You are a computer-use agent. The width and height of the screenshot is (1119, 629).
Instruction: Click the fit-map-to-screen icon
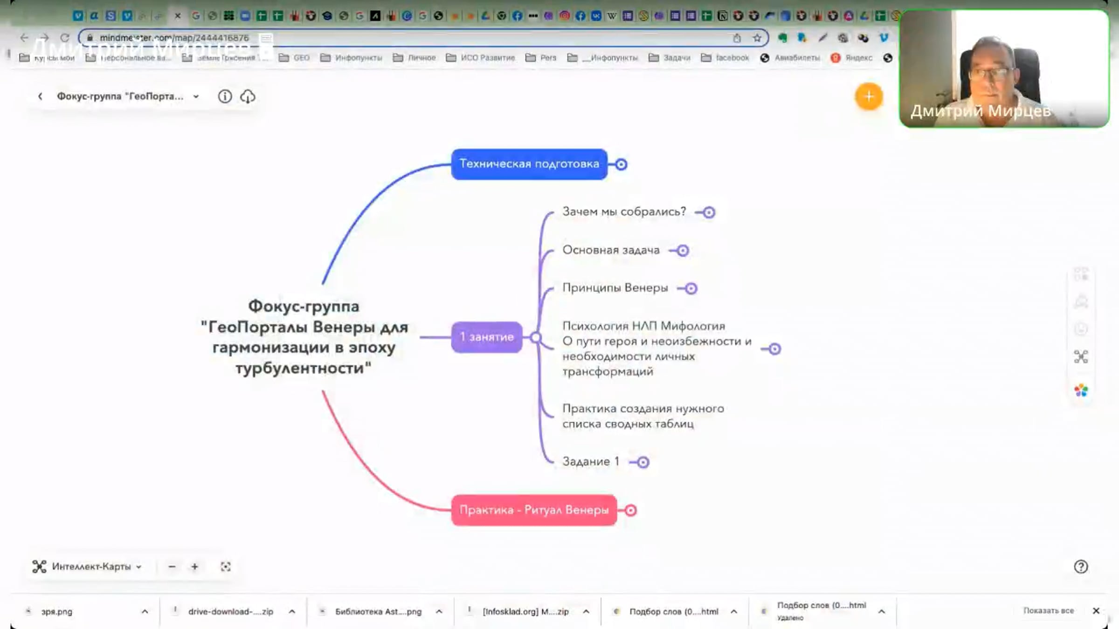pyautogui.click(x=226, y=567)
